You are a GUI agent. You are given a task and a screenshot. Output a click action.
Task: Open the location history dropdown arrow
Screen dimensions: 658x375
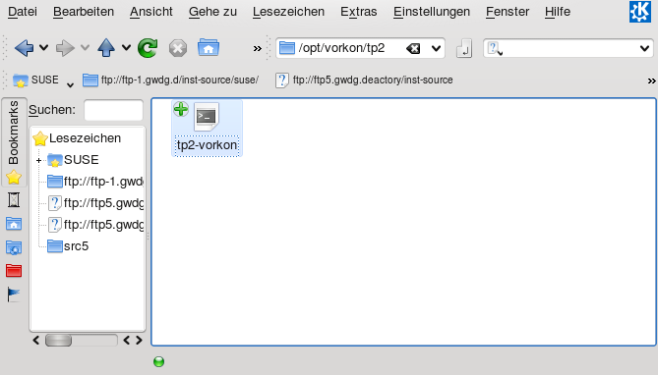click(436, 49)
